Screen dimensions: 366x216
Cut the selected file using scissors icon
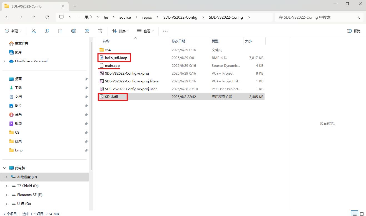point(33,31)
